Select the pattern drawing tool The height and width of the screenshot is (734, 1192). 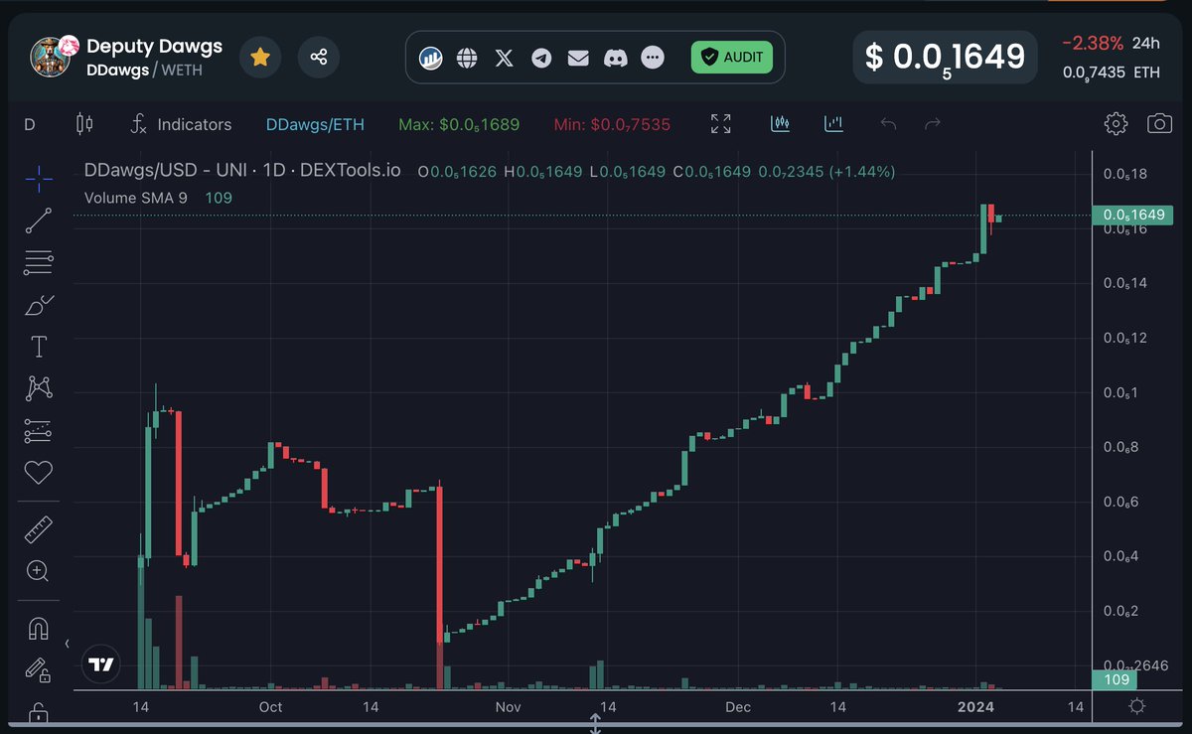[x=39, y=388]
